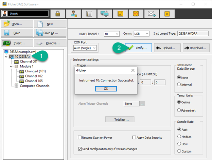Select Channel 102 in tree
This screenshot has height=160, width=212.
pos(34,76)
